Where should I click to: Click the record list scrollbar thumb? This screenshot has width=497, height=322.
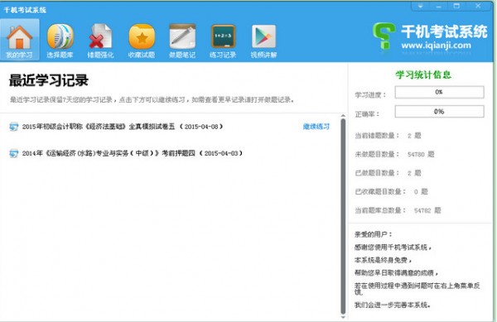click(343, 216)
